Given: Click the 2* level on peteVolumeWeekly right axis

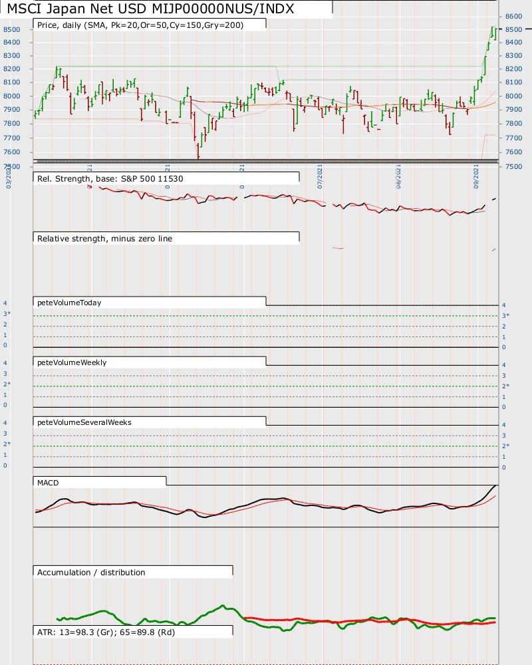Looking at the screenshot, I should (x=505, y=386).
